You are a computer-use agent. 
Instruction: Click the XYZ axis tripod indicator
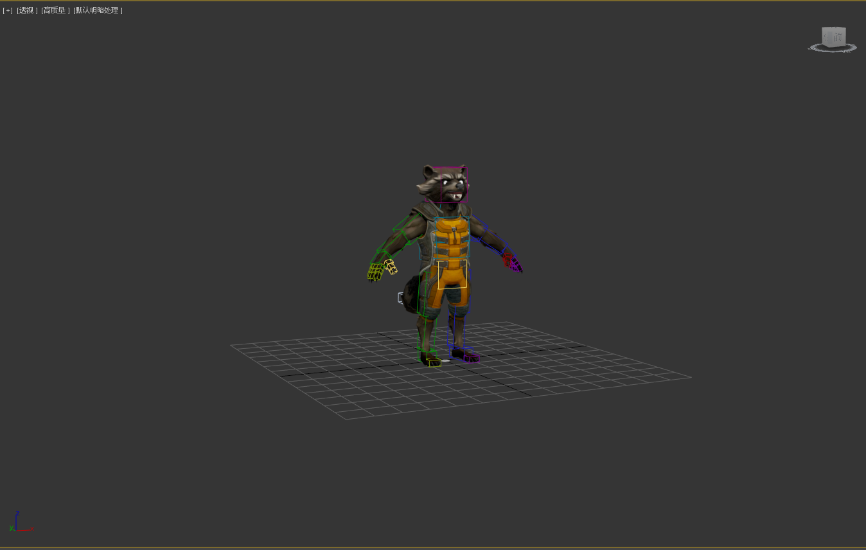17,523
